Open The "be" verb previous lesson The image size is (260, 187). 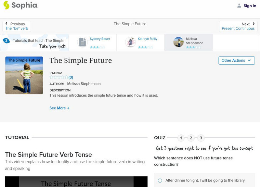coord(17,29)
